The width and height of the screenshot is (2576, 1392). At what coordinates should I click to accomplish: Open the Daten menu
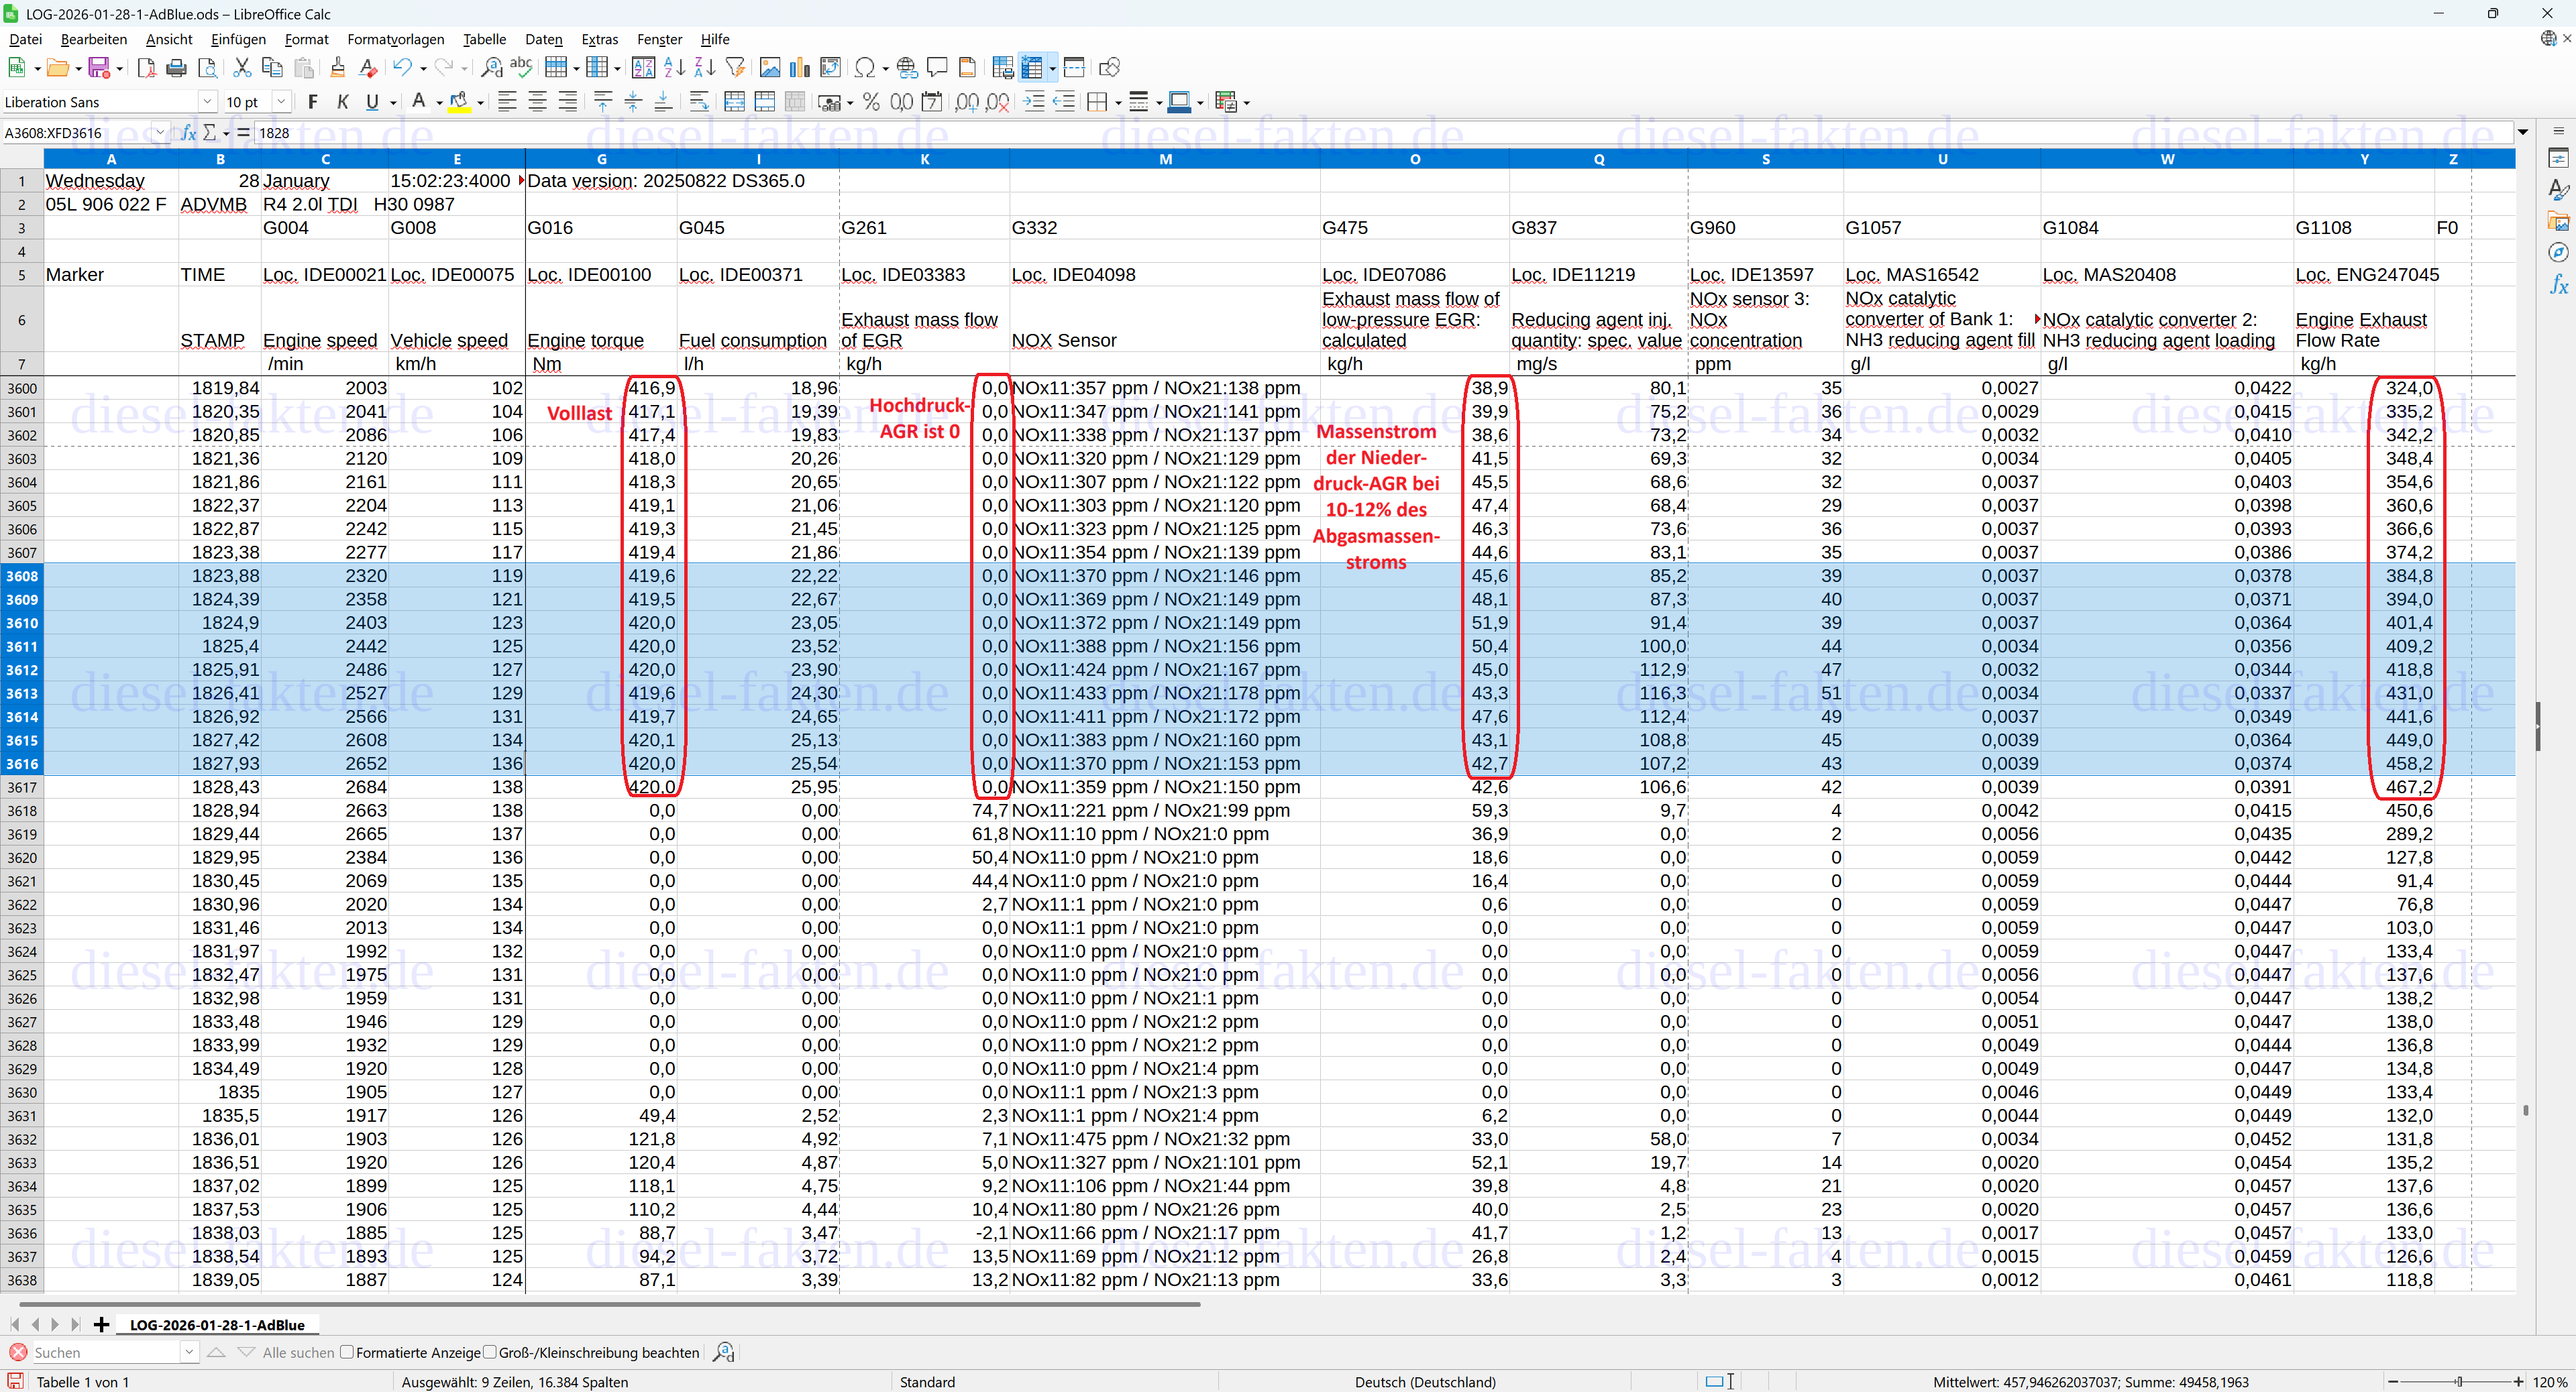tap(543, 39)
